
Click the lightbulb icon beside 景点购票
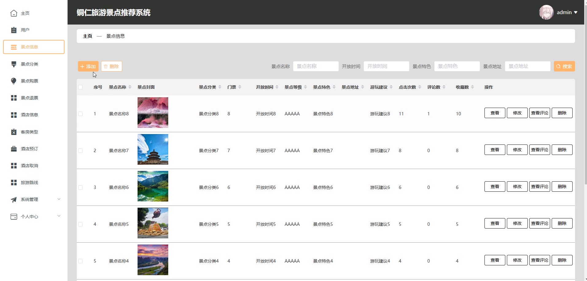click(x=14, y=81)
